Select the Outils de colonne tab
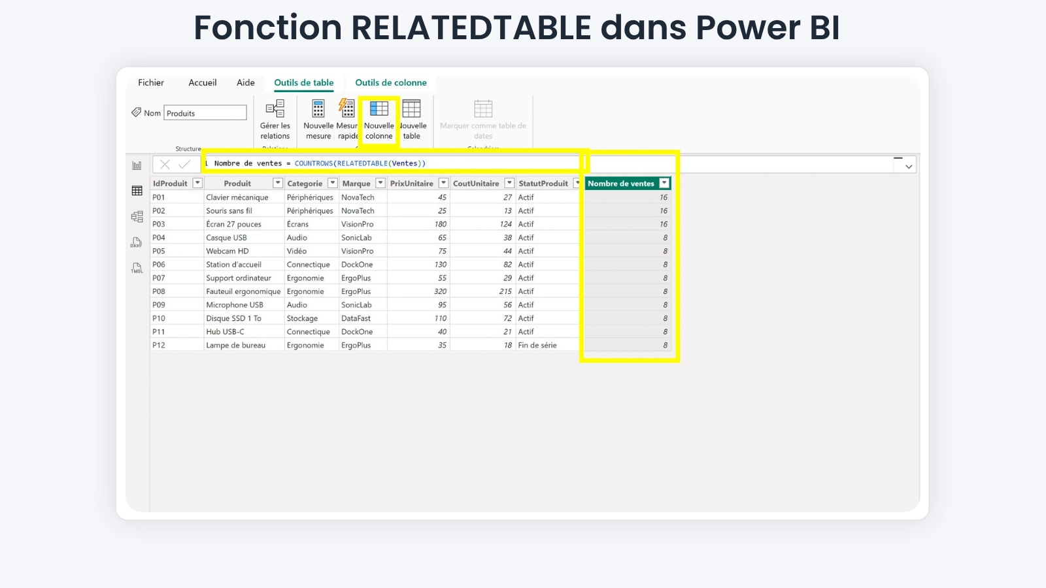This screenshot has width=1046, height=588. click(391, 82)
